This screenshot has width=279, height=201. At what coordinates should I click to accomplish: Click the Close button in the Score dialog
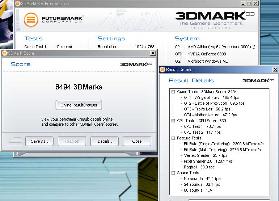click(x=137, y=141)
